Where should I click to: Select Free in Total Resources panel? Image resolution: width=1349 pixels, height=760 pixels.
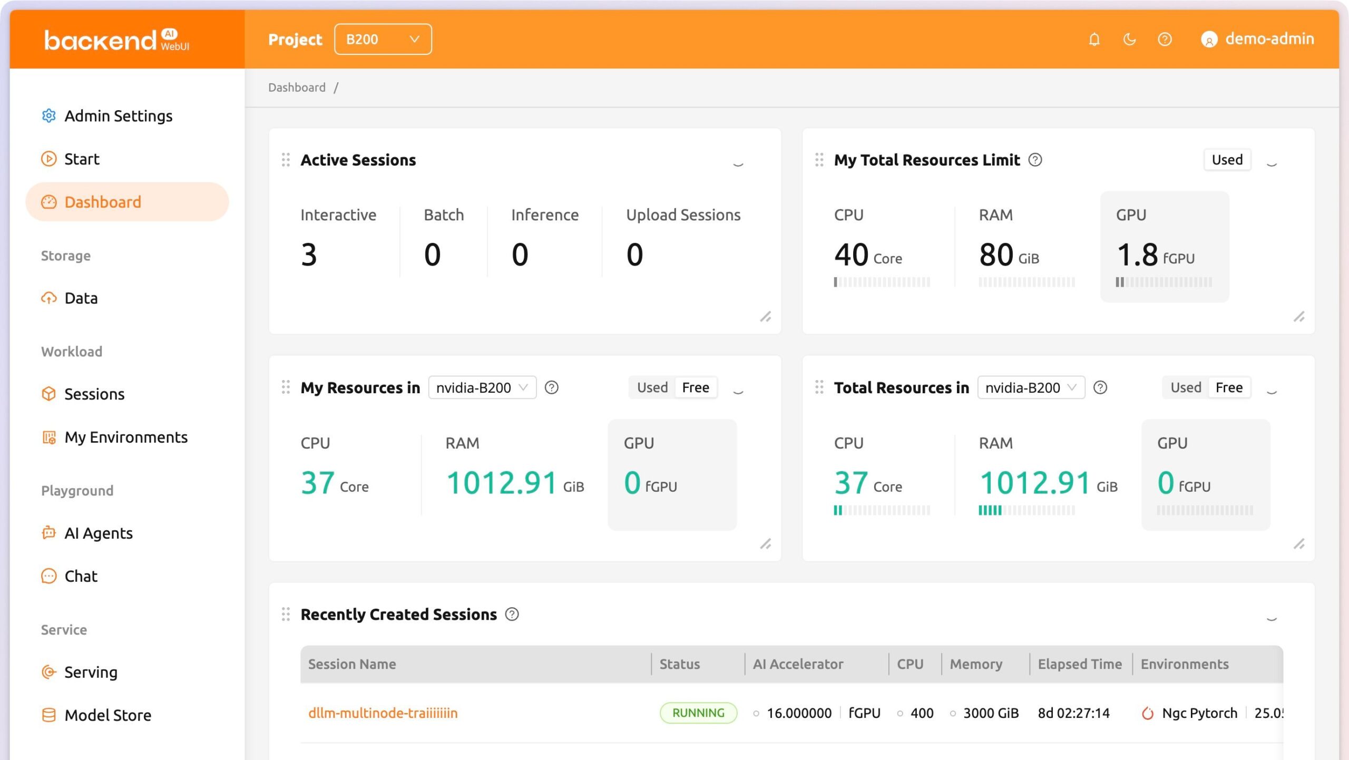click(x=1229, y=387)
